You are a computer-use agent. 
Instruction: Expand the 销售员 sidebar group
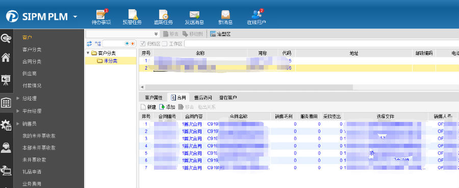[18, 123]
